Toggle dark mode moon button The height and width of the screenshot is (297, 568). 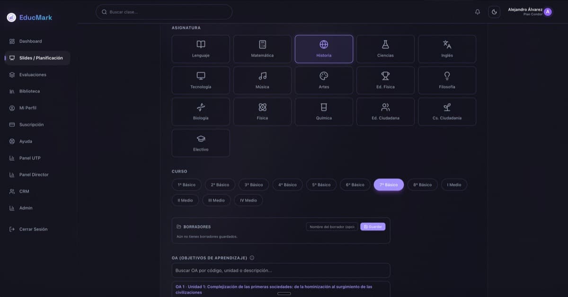point(494,12)
